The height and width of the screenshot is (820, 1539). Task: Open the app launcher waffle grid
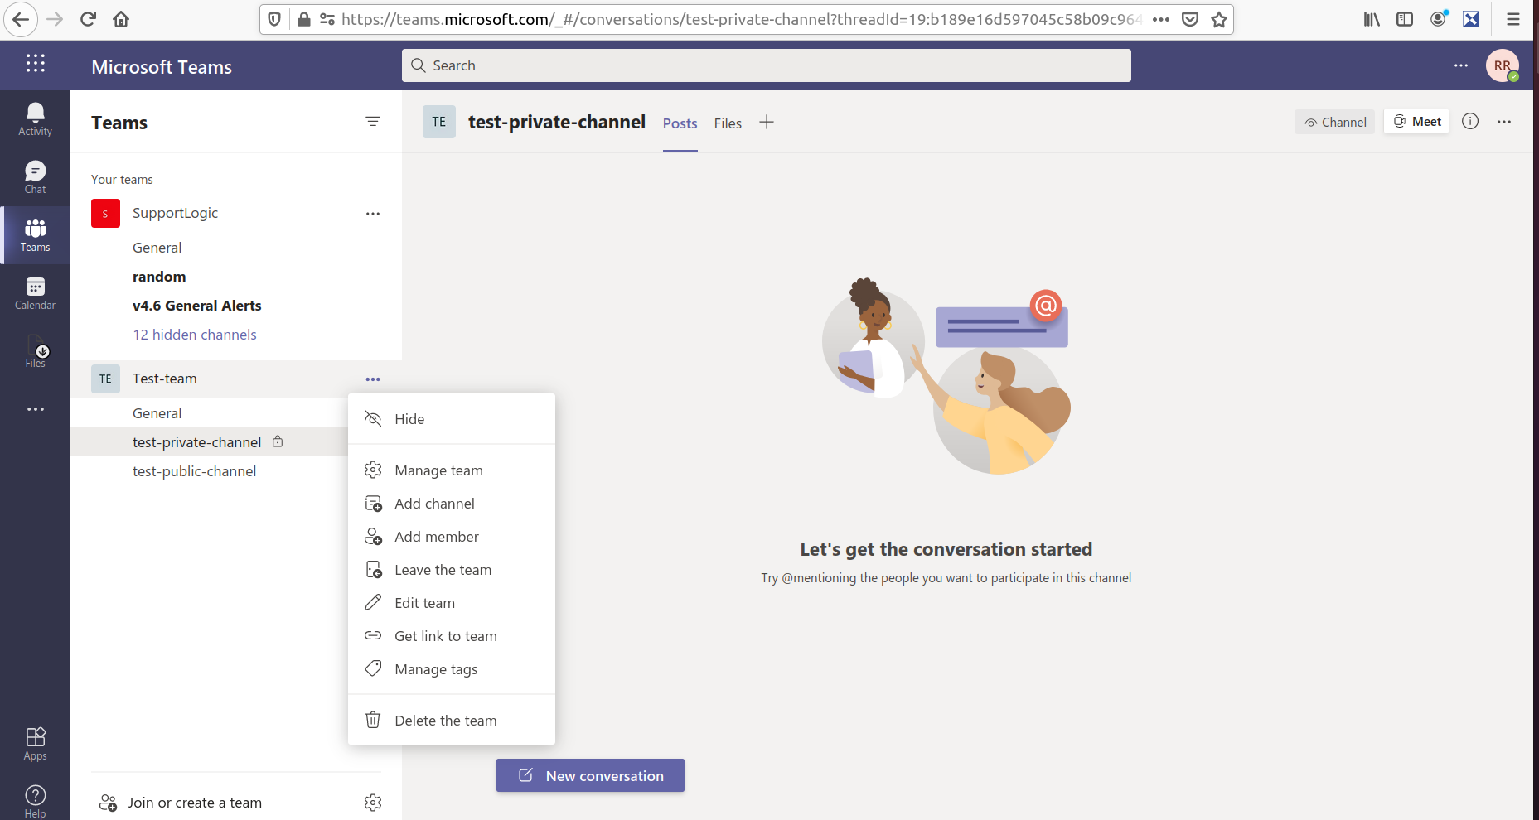coord(35,64)
